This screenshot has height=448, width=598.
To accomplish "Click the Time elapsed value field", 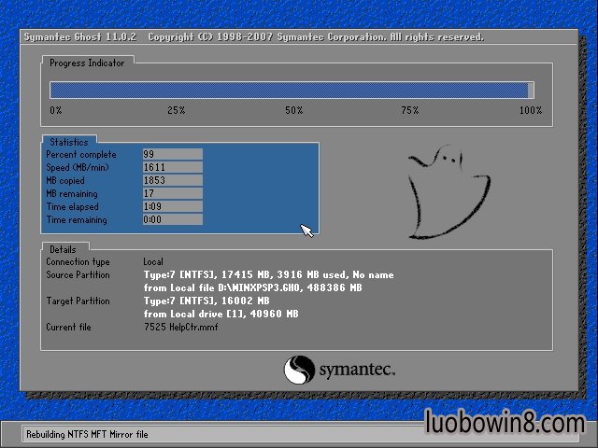I will (172, 207).
